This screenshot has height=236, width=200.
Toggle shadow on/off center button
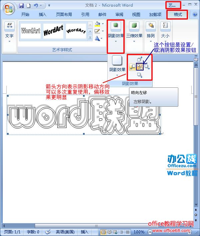140,67
